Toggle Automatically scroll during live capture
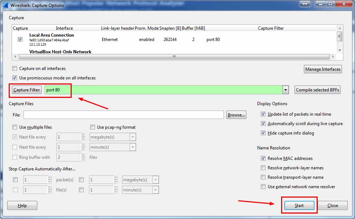355x219 pixels. (x=263, y=124)
